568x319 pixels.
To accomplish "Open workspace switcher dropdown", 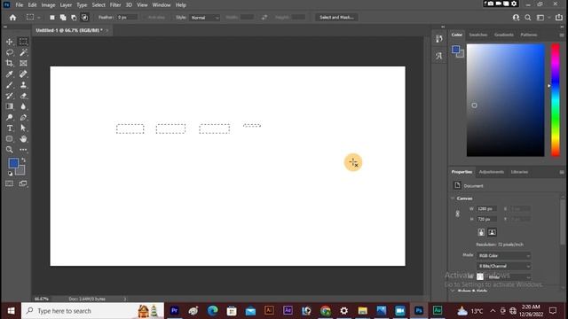I will (x=542, y=18).
